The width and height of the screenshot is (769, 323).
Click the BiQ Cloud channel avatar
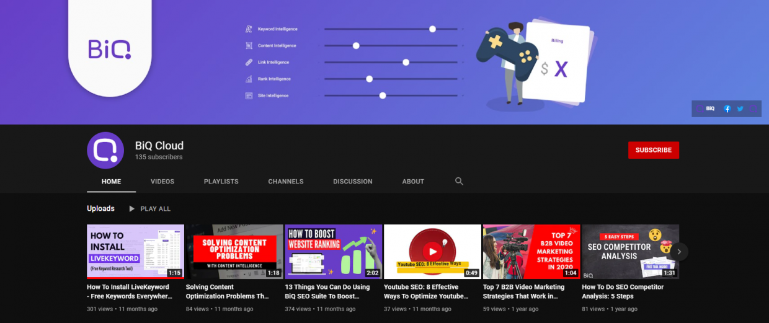105,150
